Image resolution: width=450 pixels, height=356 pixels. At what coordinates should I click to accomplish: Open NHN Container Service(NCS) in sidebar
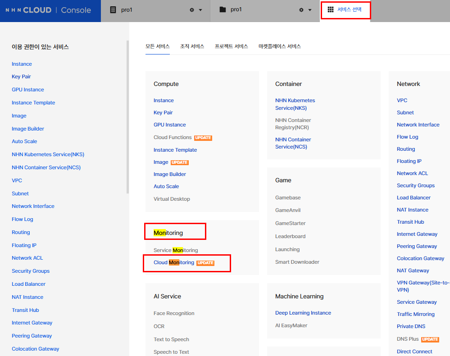pos(46,167)
